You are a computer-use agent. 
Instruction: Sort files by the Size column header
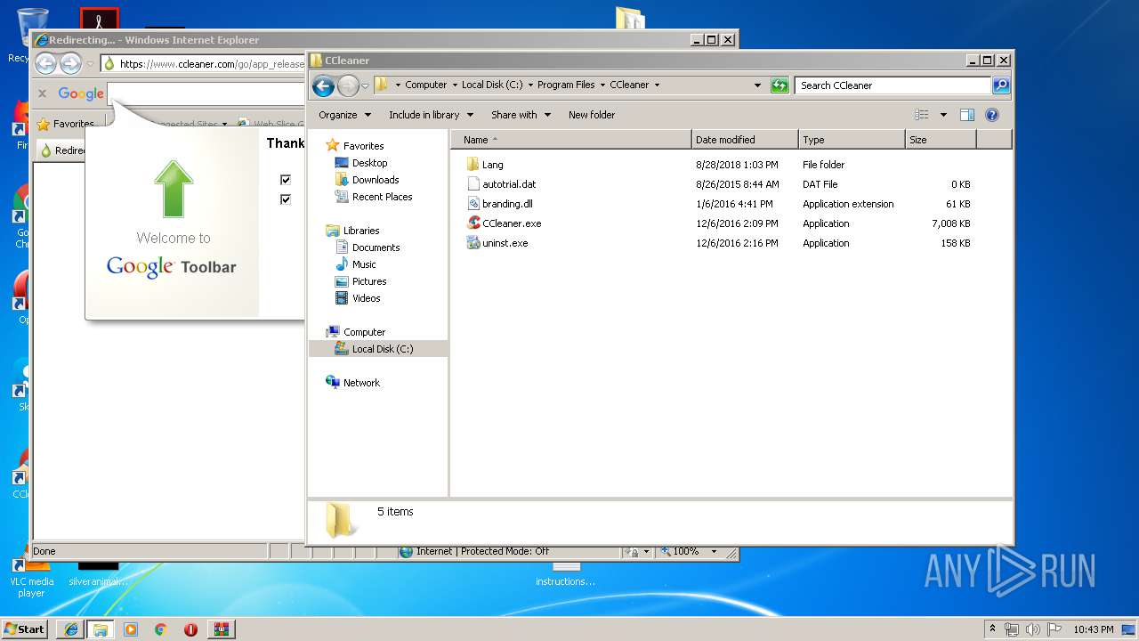point(941,140)
